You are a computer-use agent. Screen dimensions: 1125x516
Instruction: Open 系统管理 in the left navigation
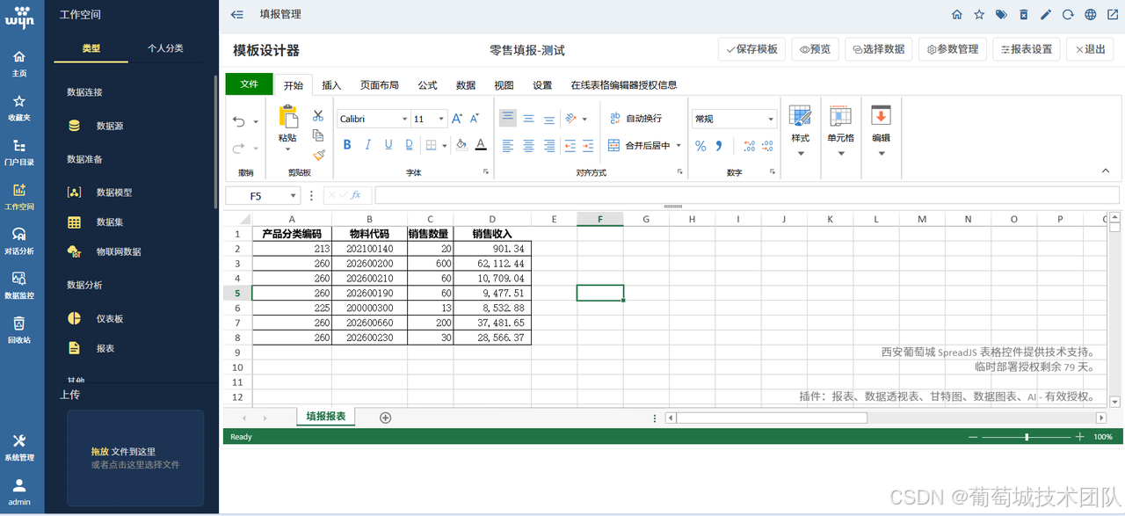[19, 447]
